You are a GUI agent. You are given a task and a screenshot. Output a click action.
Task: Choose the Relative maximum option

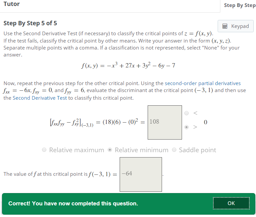point(44,150)
